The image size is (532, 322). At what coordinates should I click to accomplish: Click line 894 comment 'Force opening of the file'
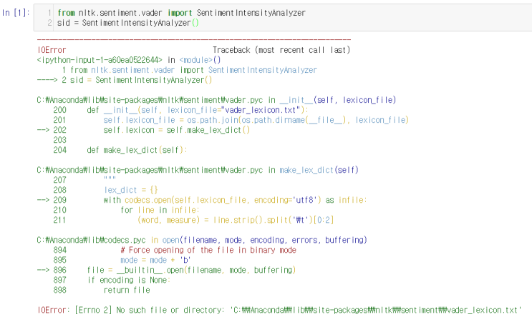pos(175,251)
